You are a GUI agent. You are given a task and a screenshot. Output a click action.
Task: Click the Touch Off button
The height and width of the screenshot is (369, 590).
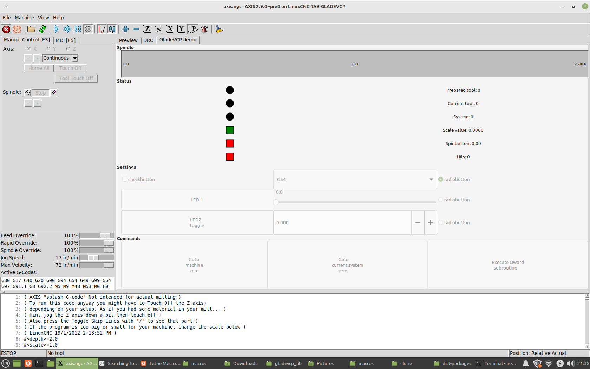71,68
